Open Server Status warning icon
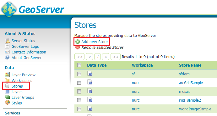This screenshot has height=116, width=217. [7, 41]
